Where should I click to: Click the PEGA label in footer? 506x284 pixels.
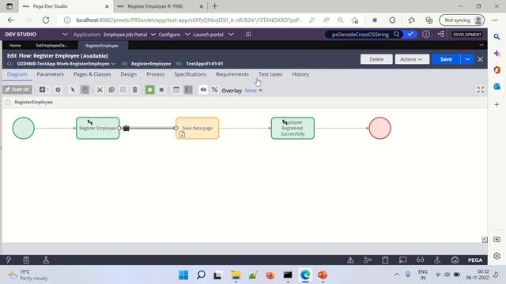(475, 260)
